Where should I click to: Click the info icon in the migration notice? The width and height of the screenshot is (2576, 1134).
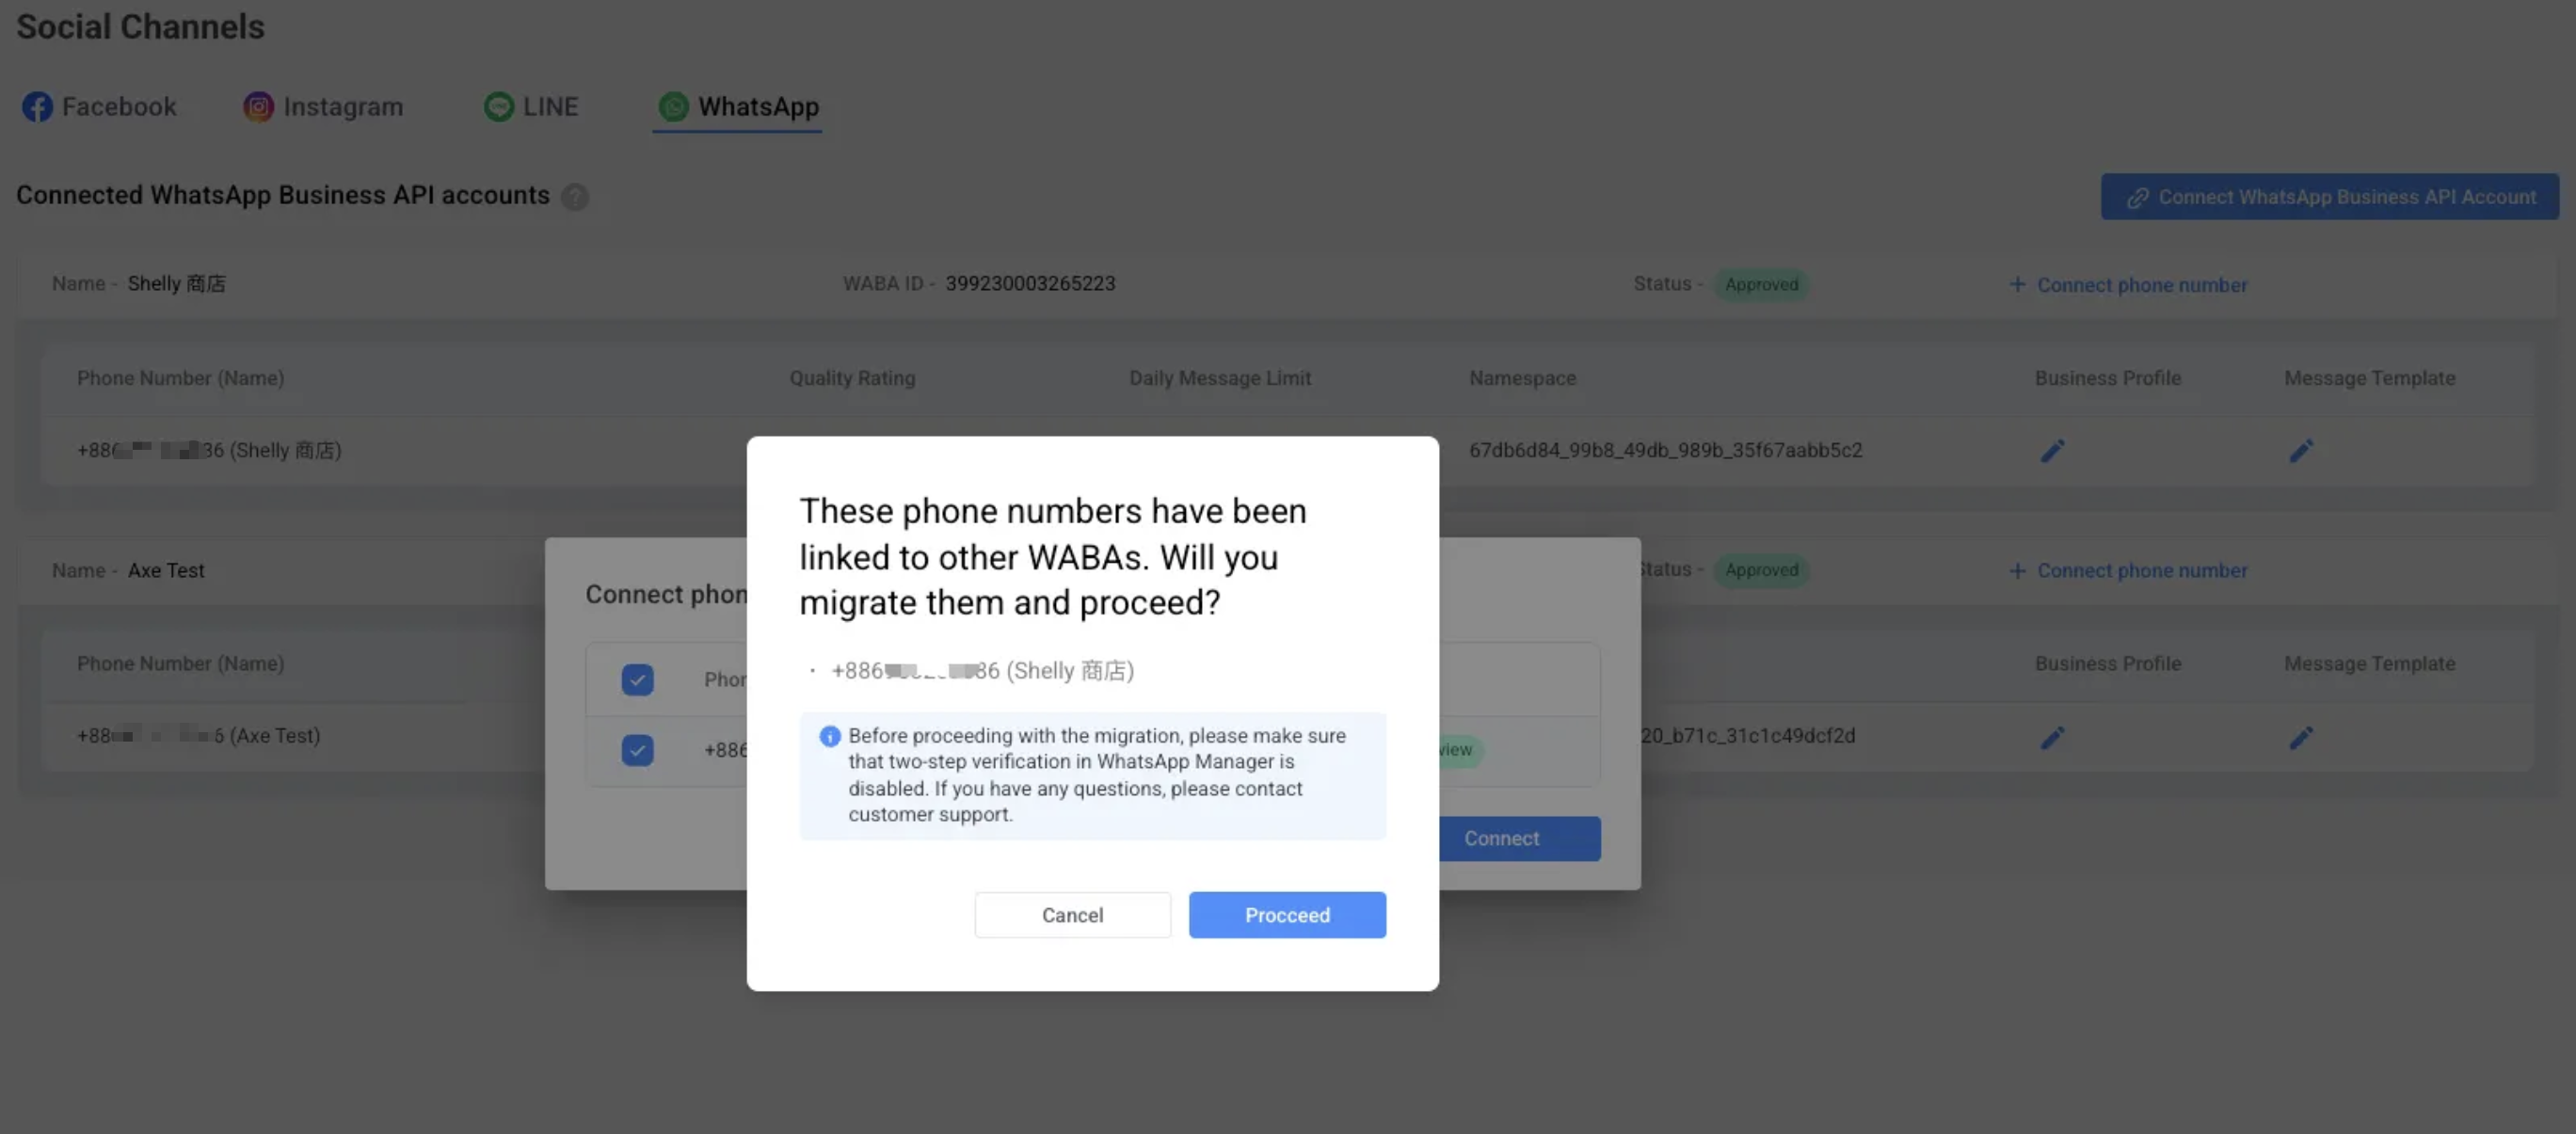pyautogui.click(x=830, y=736)
